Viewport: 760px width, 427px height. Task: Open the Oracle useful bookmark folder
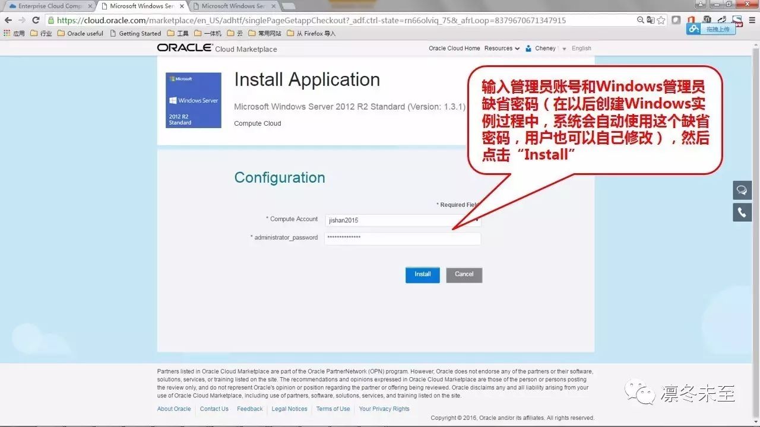point(80,33)
